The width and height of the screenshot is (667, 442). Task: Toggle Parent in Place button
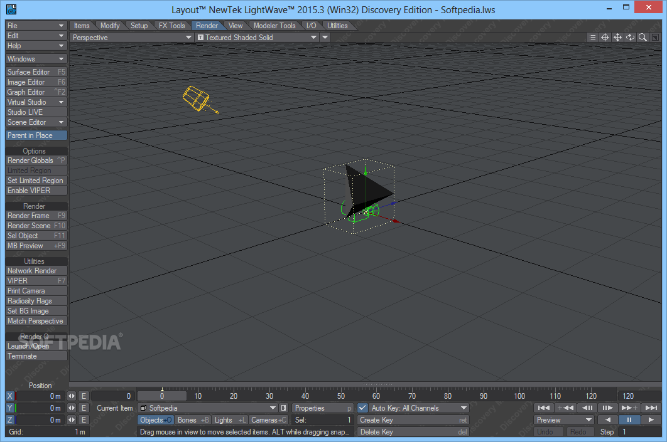point(36,135)
